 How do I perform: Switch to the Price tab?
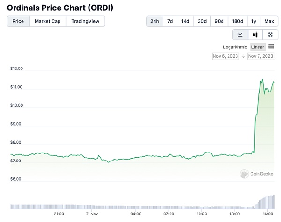pos(18,21)
